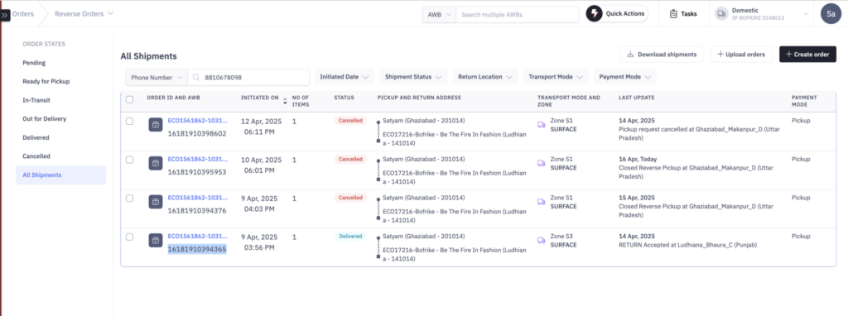The width and height of the screenshot is (848, 316).
Task: Click the truck icon in the 12 Apr row
Action: tap(542, 125)
